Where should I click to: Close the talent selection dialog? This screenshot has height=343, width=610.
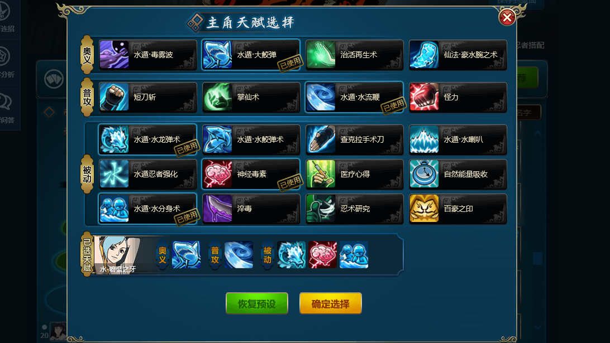point(507,17)
